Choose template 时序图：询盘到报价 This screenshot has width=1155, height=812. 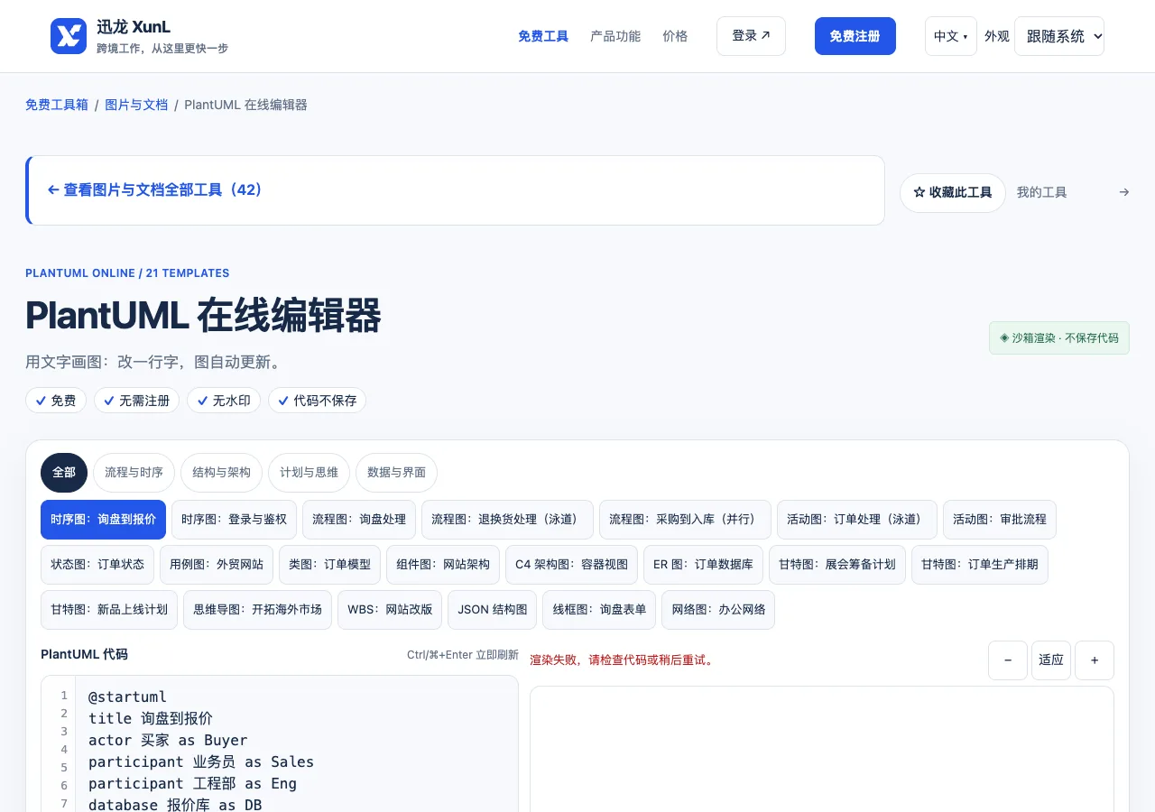[x=103, y=520]
